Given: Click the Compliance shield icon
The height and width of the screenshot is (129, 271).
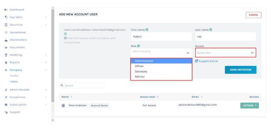Looking at the screenshot, I should point(6,97).
